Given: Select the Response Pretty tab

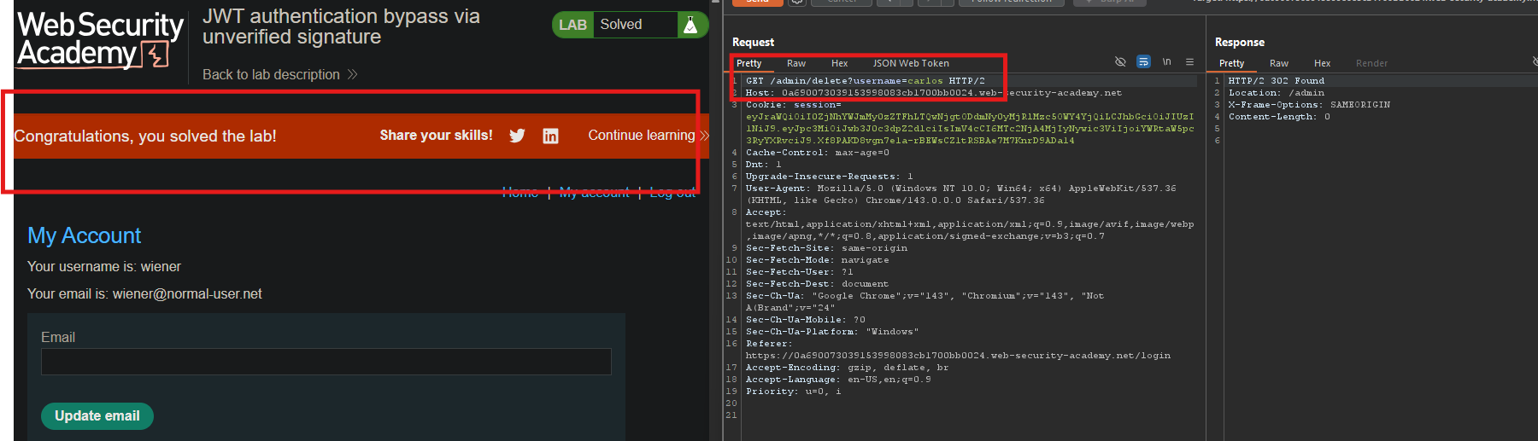Looking at the screenshot, I should pos(1231,63).
